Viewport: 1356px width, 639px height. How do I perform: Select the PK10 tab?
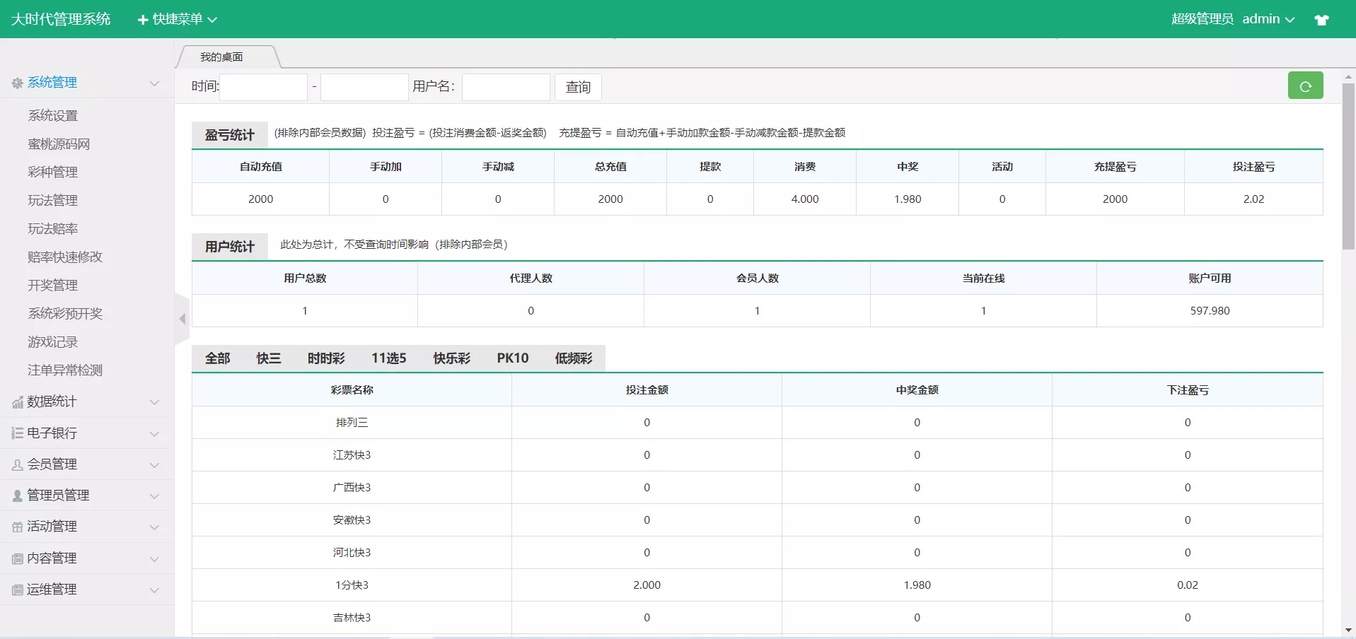click(x=511, y=358)
